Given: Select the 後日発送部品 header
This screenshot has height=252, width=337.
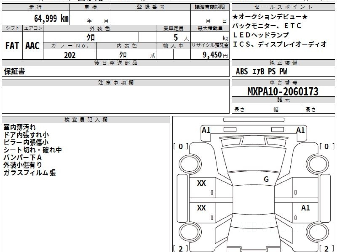Looking at the screenshot, I should point(116,63).
